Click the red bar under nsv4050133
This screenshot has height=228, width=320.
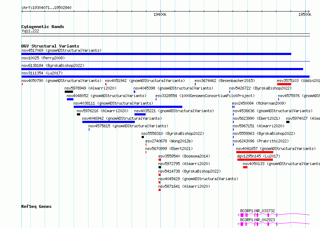[245, 167]
